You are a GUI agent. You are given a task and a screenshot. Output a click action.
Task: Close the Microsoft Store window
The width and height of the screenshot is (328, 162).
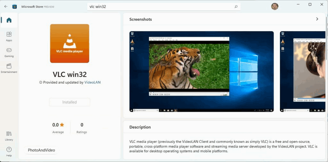[322, 4]
